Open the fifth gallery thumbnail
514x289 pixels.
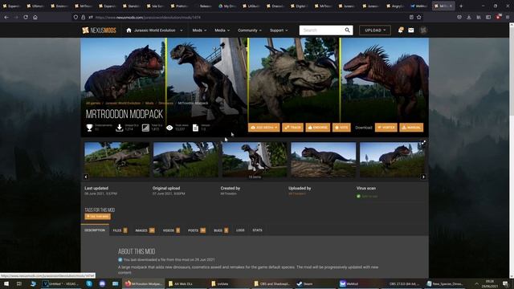pyautogui.click(x=392, y=160)
